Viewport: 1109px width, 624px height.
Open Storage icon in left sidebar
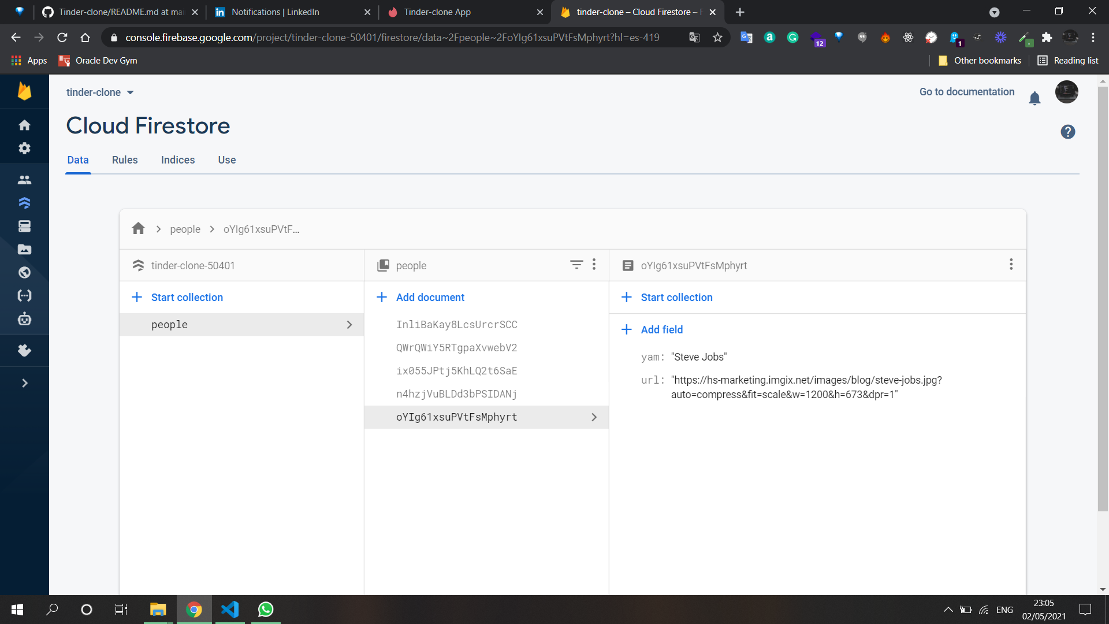tap(24, 249)
